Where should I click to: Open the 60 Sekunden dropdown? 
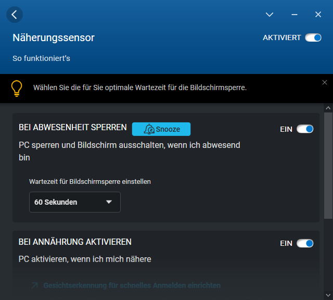(x=75, y=202)
